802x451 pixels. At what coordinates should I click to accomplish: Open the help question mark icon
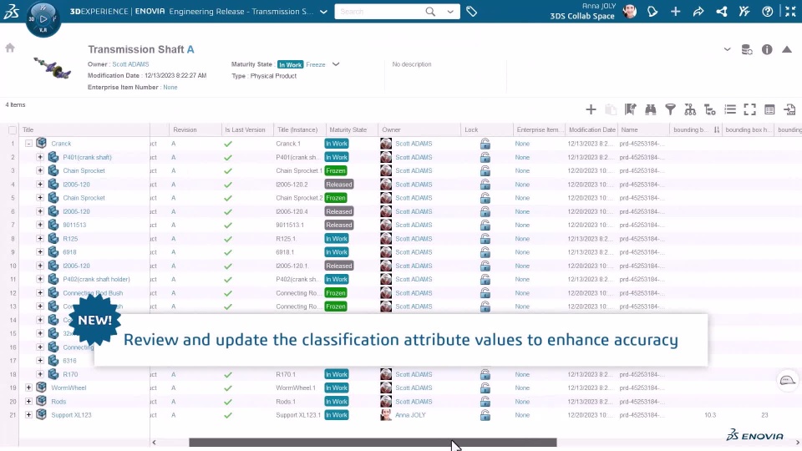tap(767, 11)
